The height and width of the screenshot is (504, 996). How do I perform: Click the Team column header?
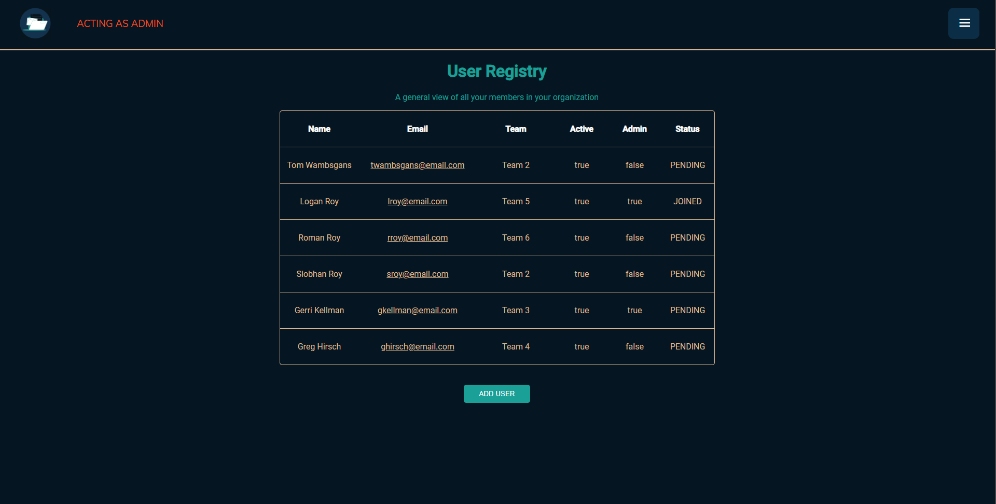[516, 129]
